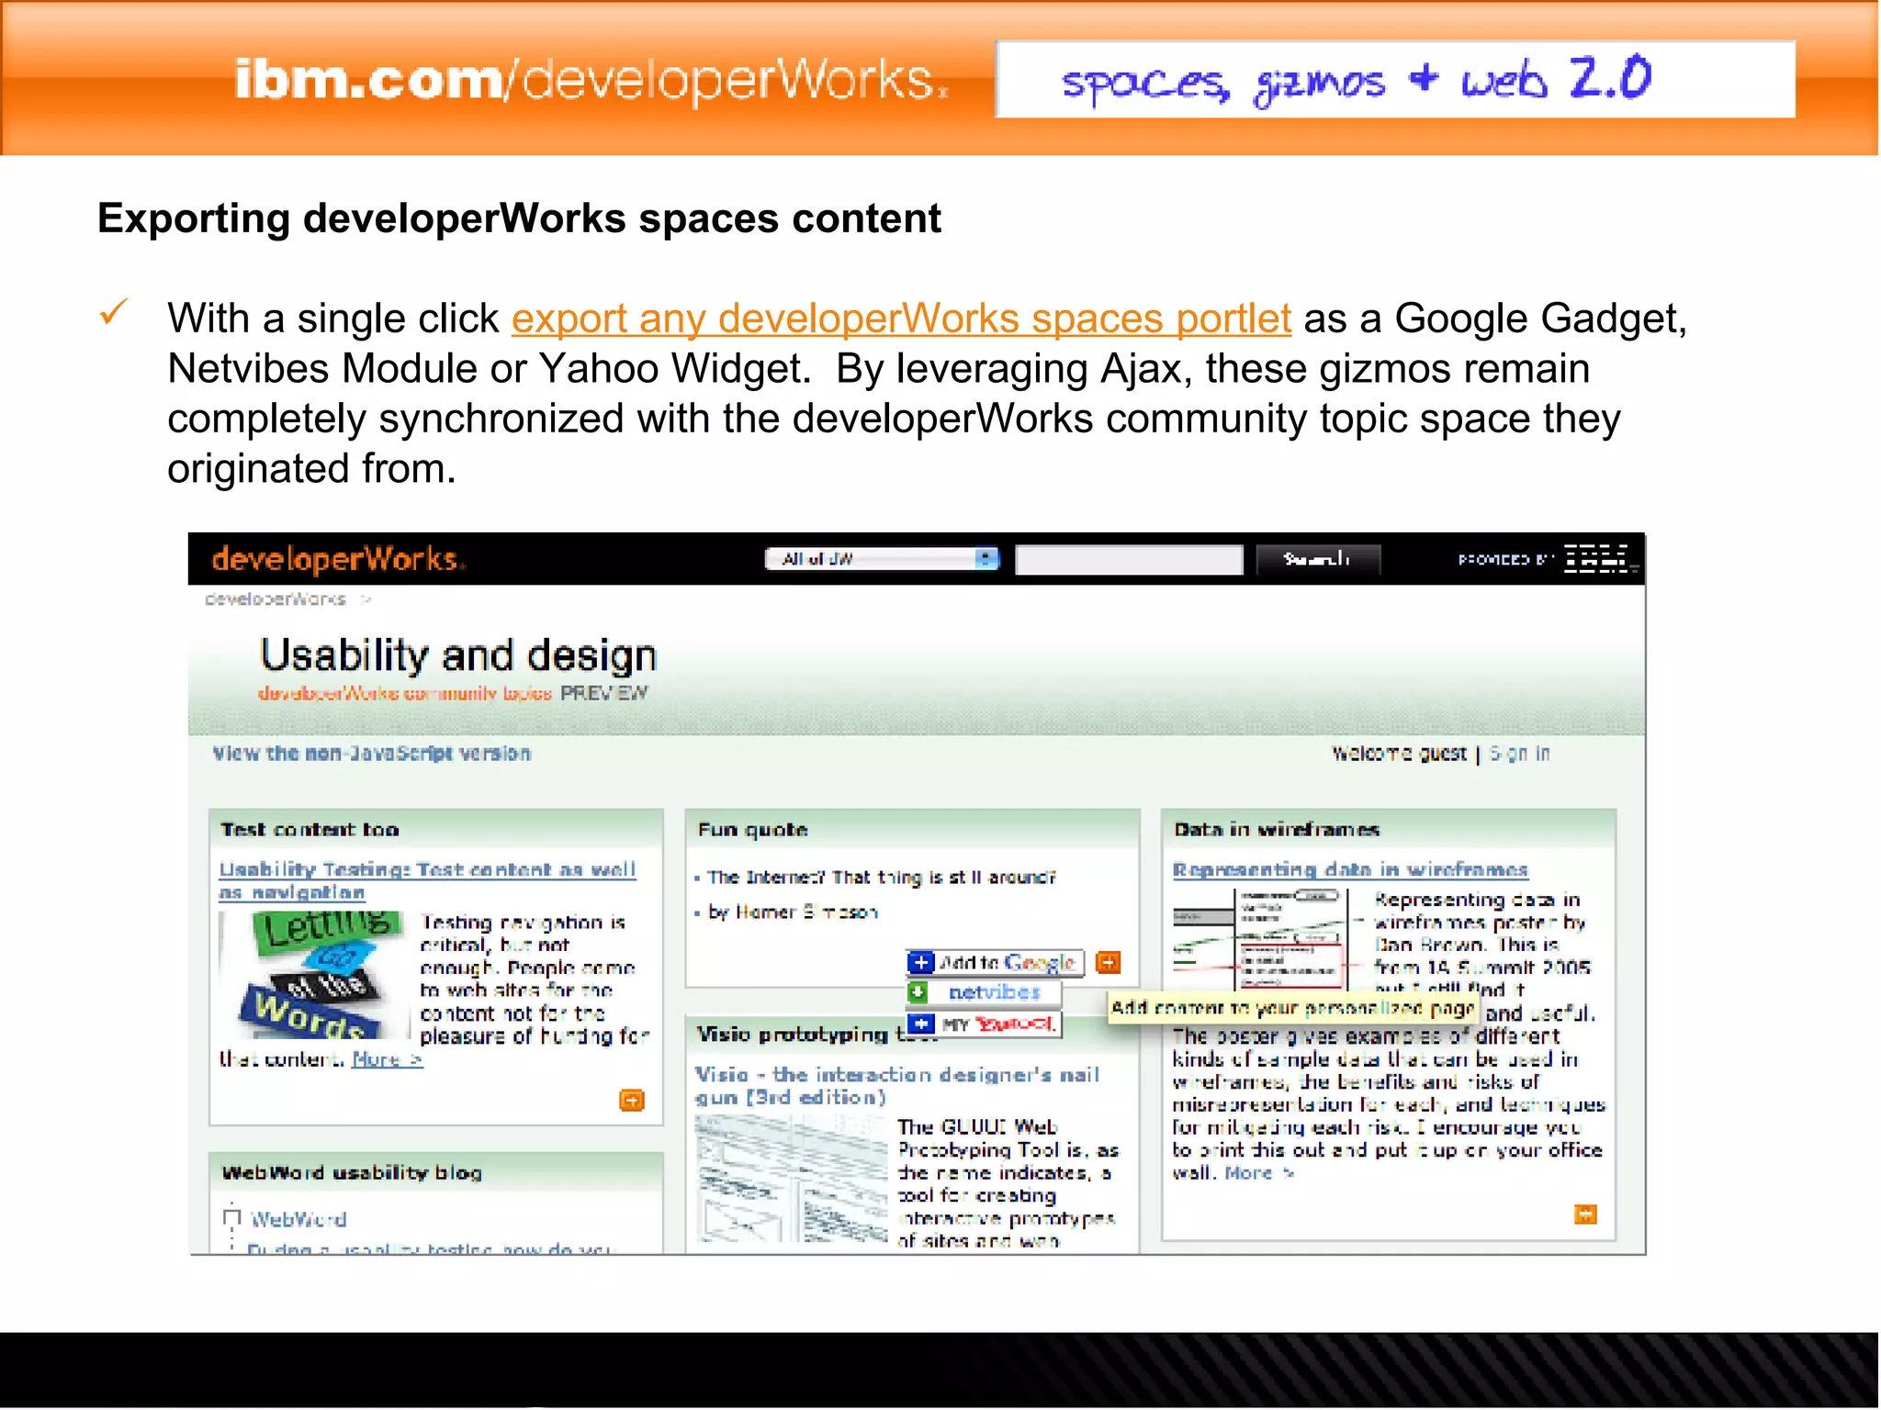
Task: Open the Visio interaction designer's nail gun link
Action: 896,1086
